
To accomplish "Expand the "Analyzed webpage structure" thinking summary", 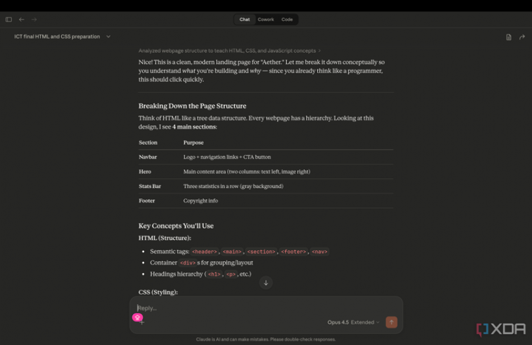I will pos(229,51).
